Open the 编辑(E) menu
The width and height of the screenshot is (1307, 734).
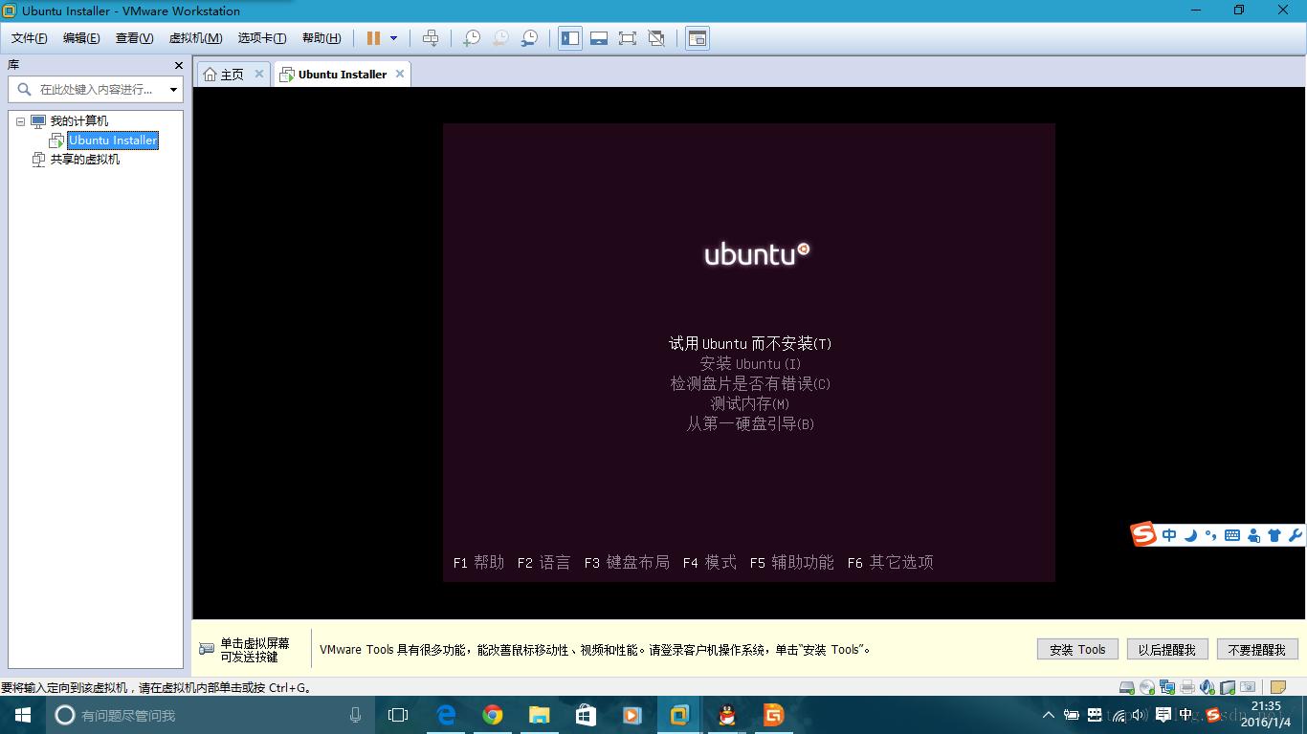click(x=81, y=38)
